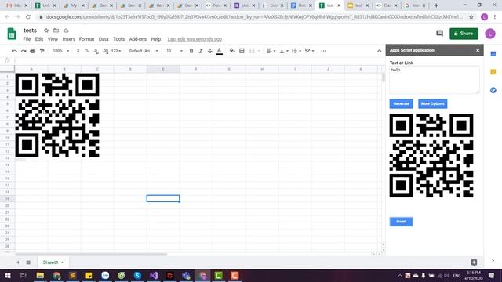Screen dimensions: 502x282
Task: Open the View menu
Action: click(x=53, y=39)
